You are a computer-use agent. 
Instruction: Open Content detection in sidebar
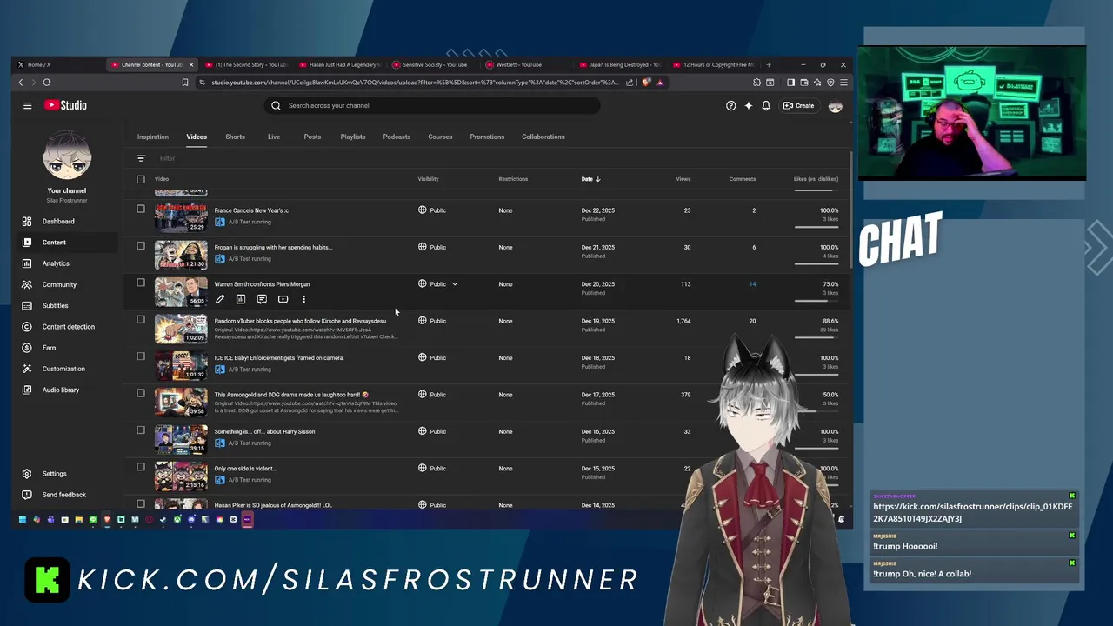click(66, 327)
